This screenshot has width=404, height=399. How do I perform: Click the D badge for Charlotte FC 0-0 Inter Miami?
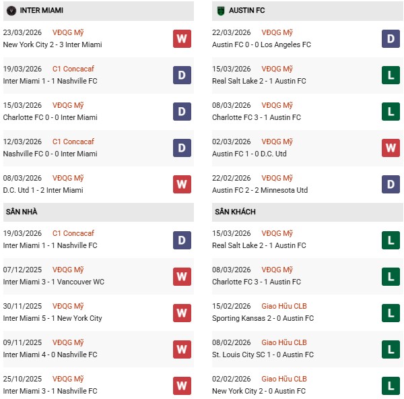[x=182, y=111]
